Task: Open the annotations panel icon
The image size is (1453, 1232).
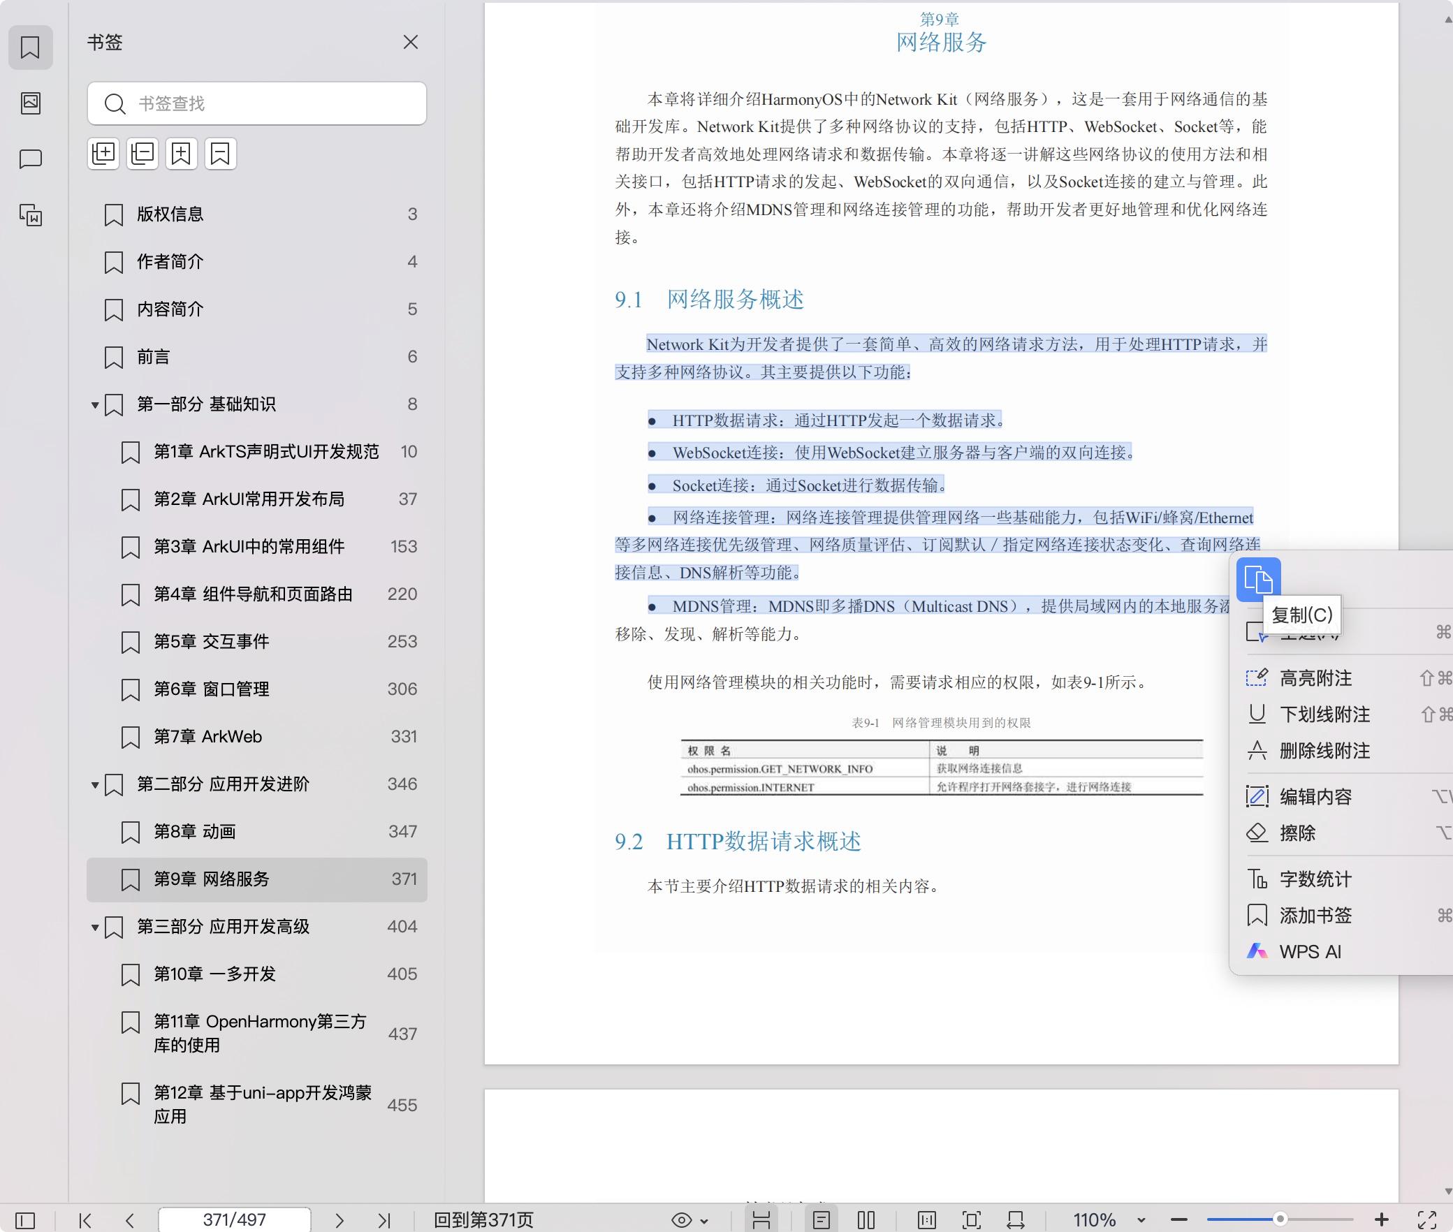Action: 30,159
